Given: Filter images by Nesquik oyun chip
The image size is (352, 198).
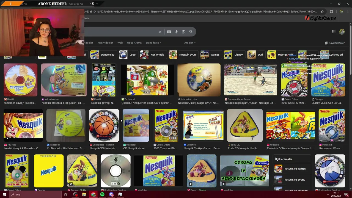Looking at the screenshot, I should pos(183,54).
